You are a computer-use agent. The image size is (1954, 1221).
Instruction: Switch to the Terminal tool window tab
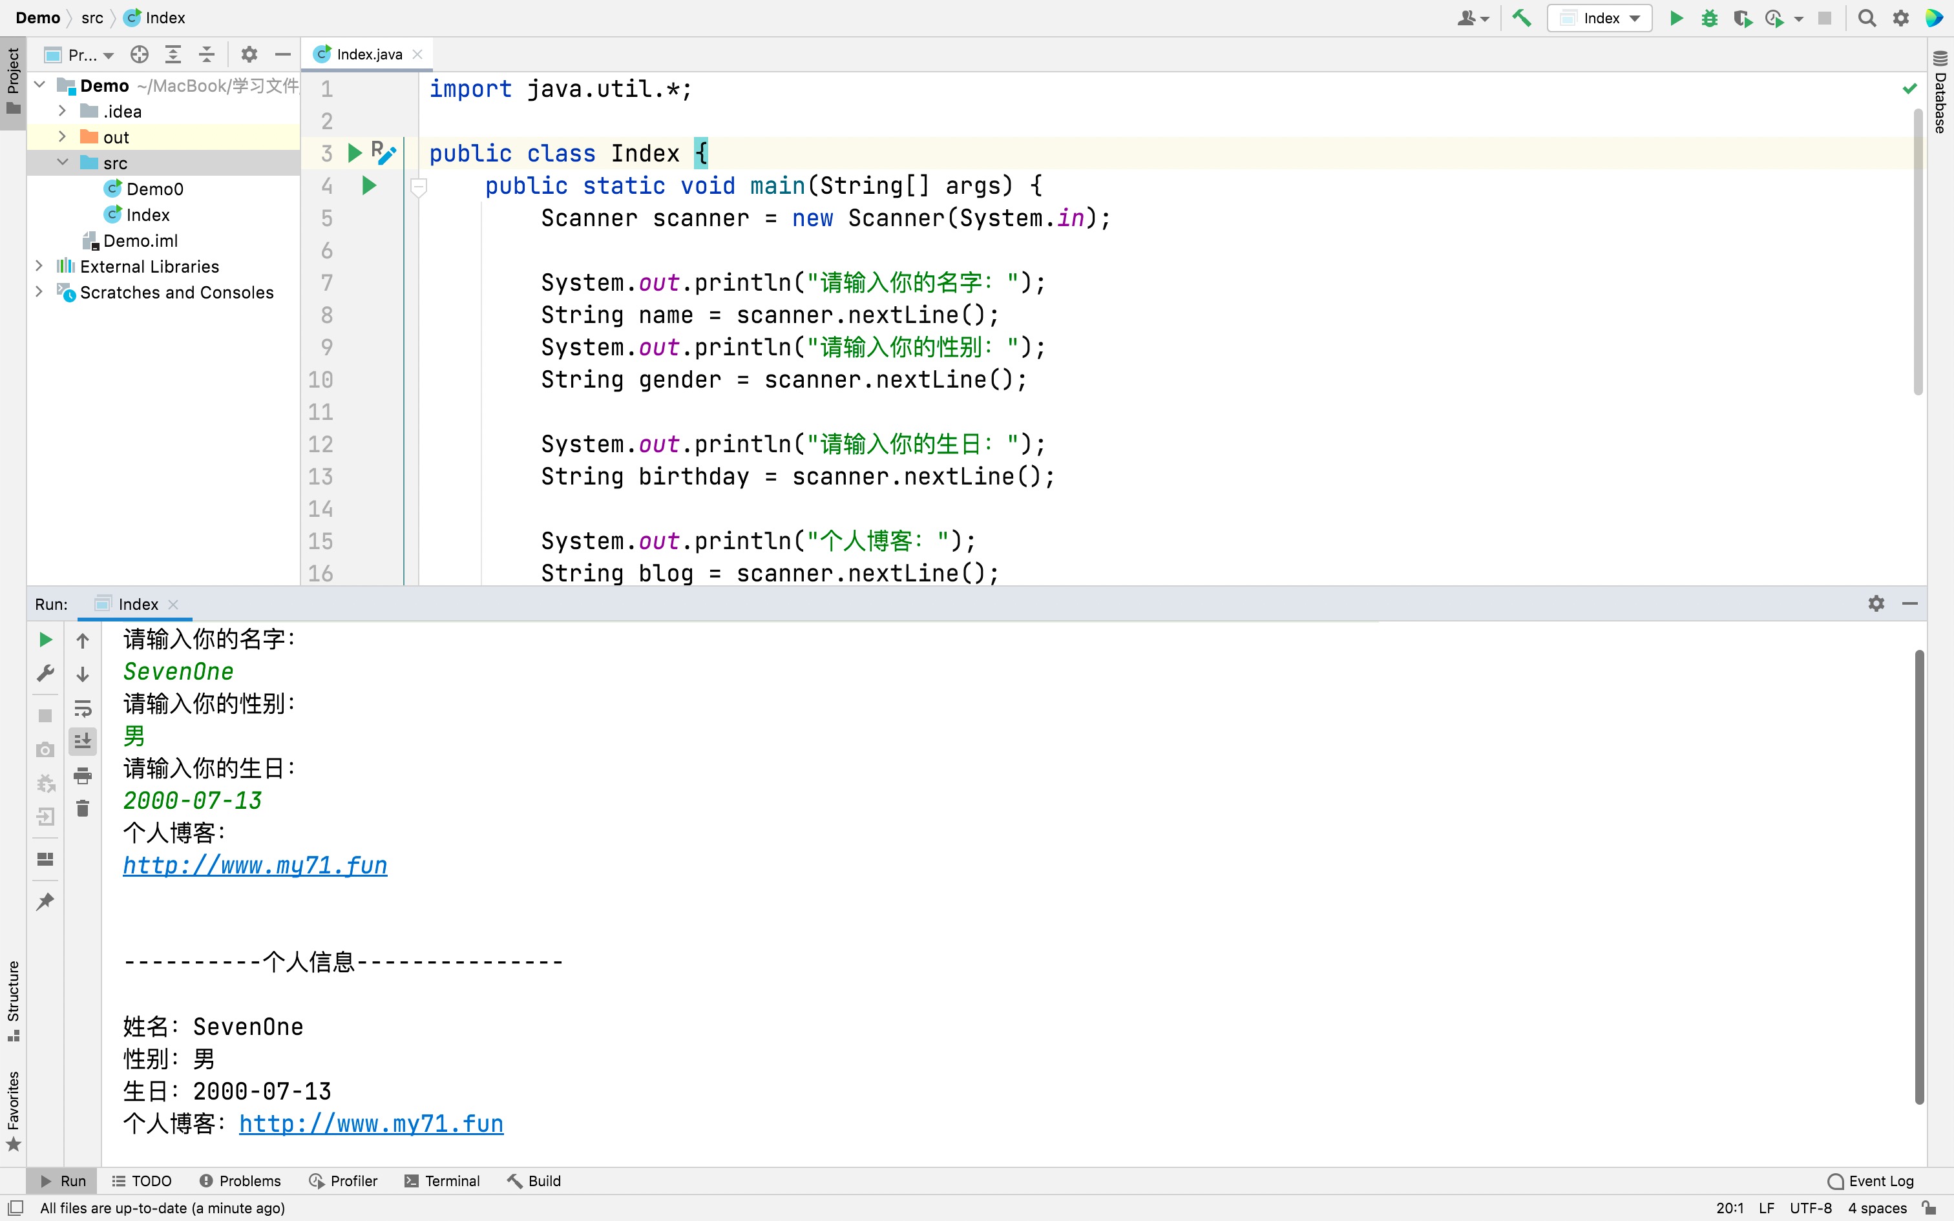[442, 1181]
